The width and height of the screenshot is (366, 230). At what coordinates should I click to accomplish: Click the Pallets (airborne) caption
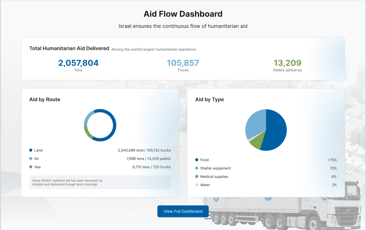(x=287, y=70)
